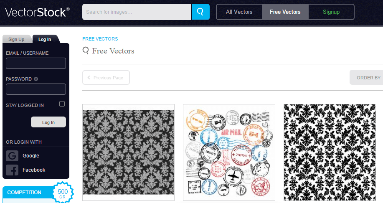This screenshot has height=203, width=383.
Task: Click the password help icon
Action: pyautogui.click(x=36, y=79)
